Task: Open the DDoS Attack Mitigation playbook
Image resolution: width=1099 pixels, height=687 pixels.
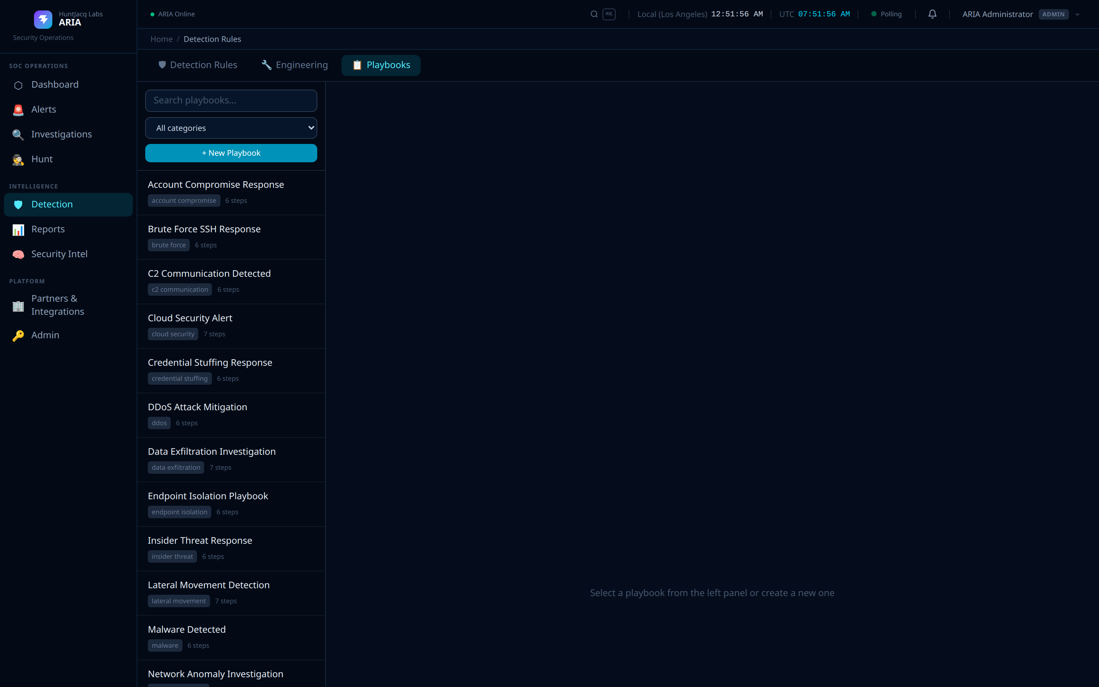Action: point(231,416)
